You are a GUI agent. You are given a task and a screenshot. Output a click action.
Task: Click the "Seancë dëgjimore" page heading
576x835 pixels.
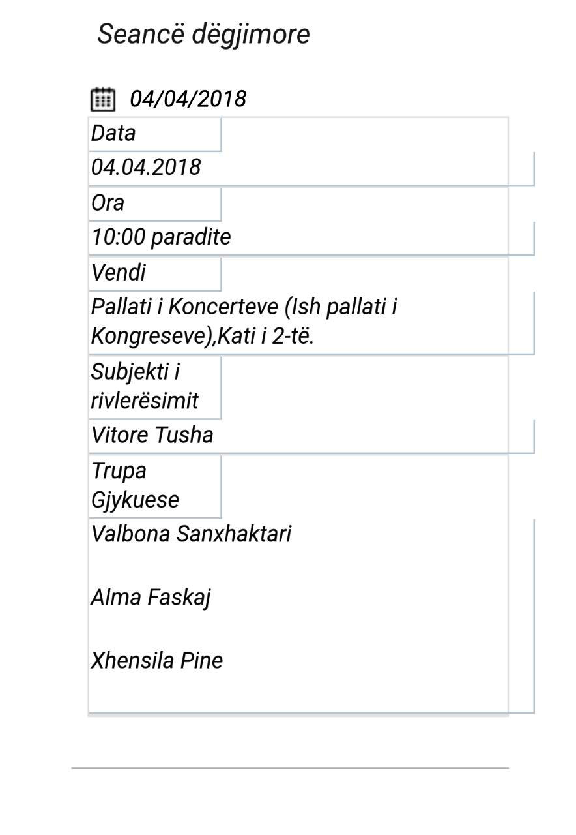click(x=203, y=34)
